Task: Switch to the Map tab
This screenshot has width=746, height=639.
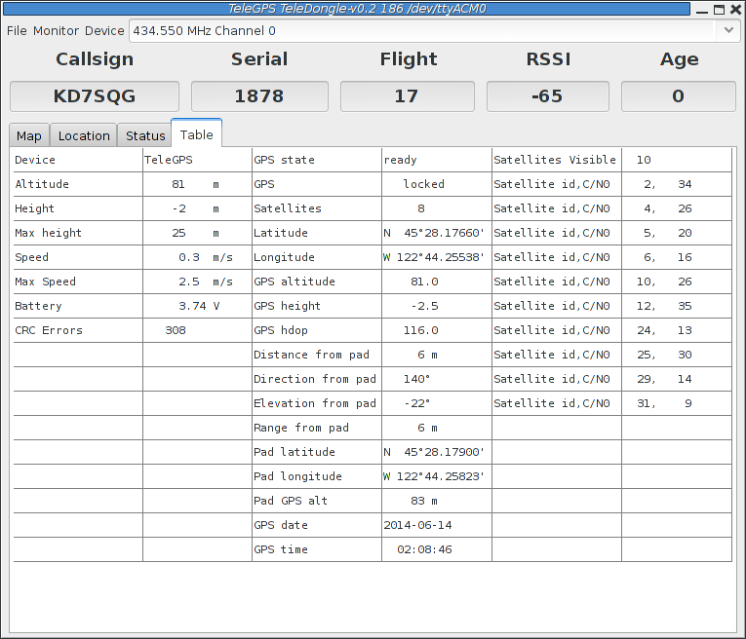Action: pos(29,135)
